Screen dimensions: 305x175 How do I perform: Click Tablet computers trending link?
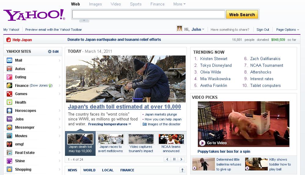266,85
